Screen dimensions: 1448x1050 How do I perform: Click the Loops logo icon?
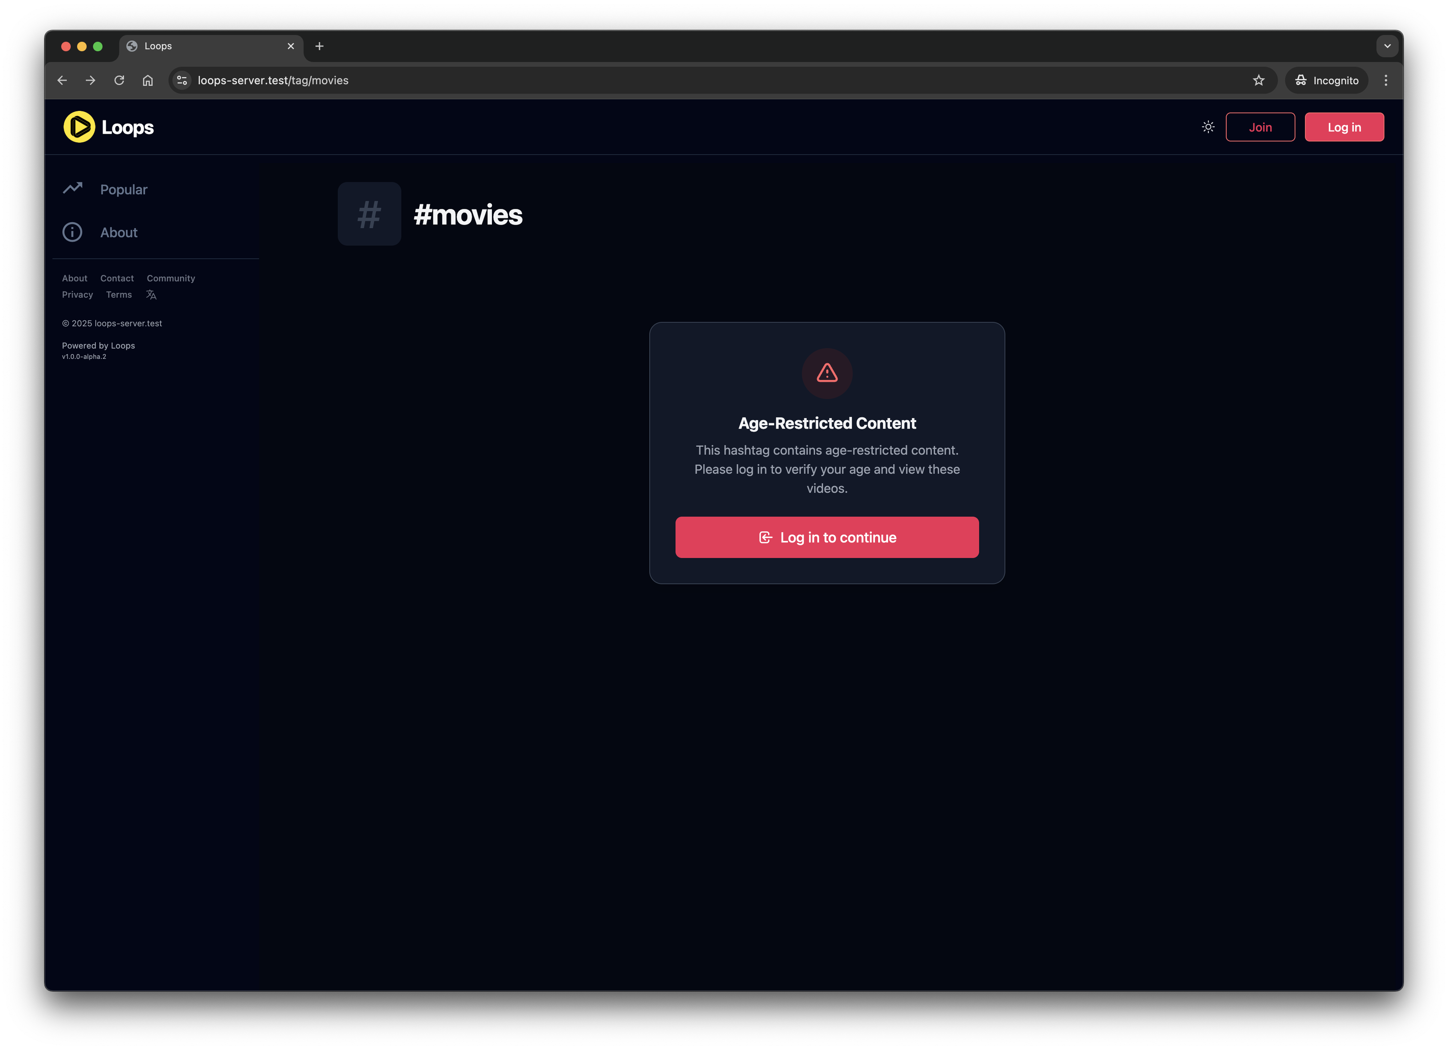point(79,127)
